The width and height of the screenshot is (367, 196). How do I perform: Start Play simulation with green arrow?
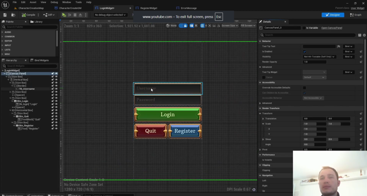[x=64, y=15]
